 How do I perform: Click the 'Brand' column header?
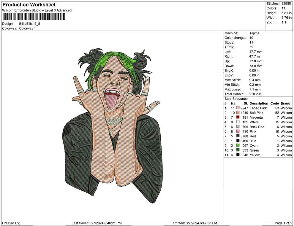click(285, 104)
